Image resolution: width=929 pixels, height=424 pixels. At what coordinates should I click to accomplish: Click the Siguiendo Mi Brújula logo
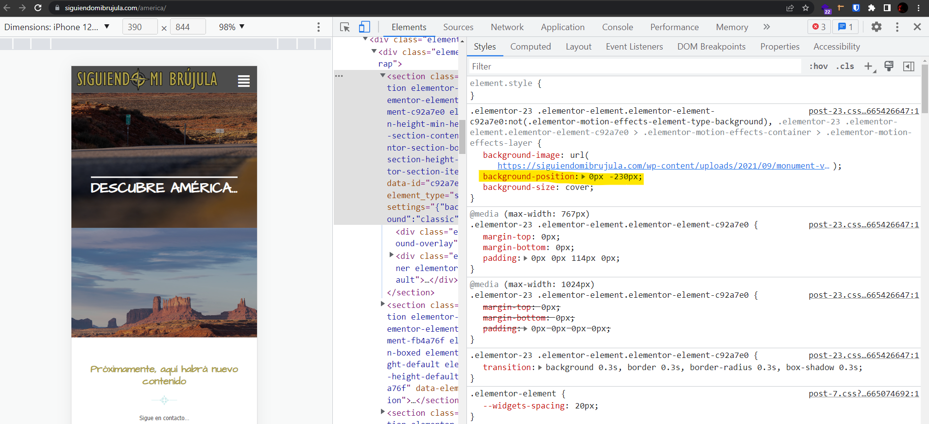pos(147,80)
